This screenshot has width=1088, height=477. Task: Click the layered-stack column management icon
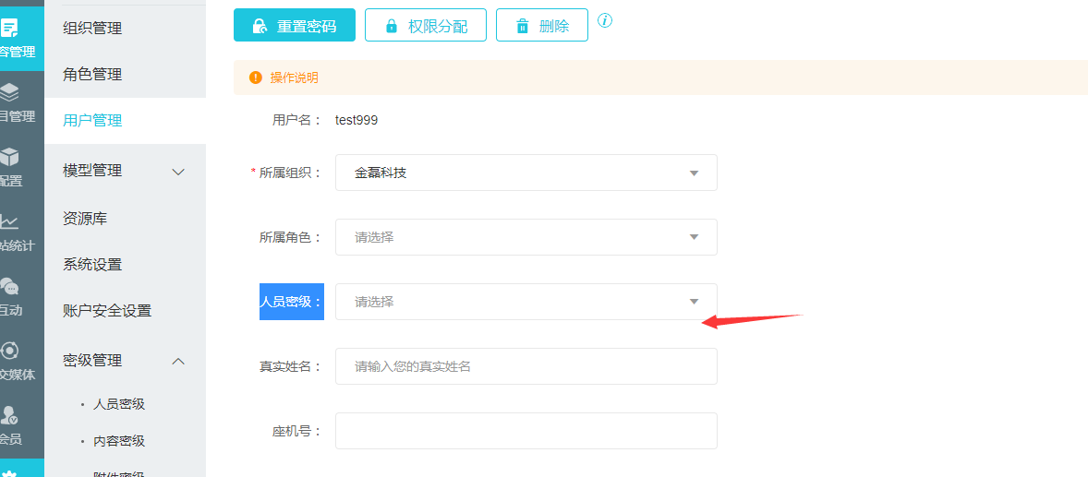click(x=9, y=92)
